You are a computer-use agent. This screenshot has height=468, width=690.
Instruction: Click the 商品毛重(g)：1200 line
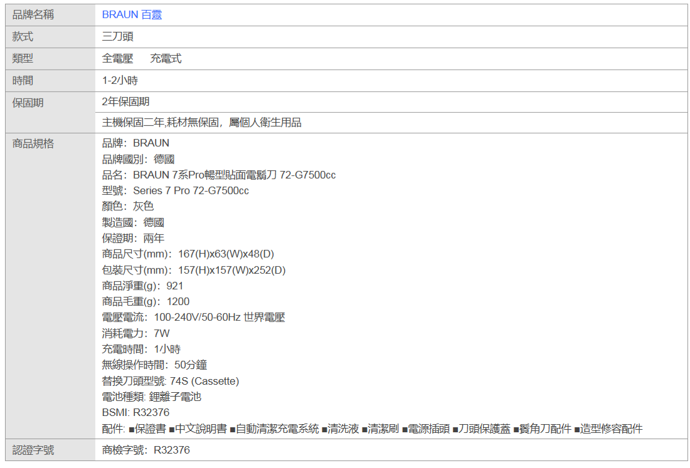click(146, 301)
